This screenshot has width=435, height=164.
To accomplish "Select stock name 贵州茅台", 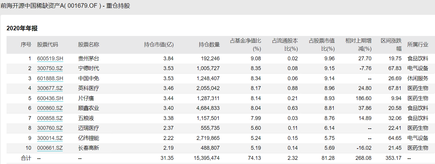I will point(89,59).
